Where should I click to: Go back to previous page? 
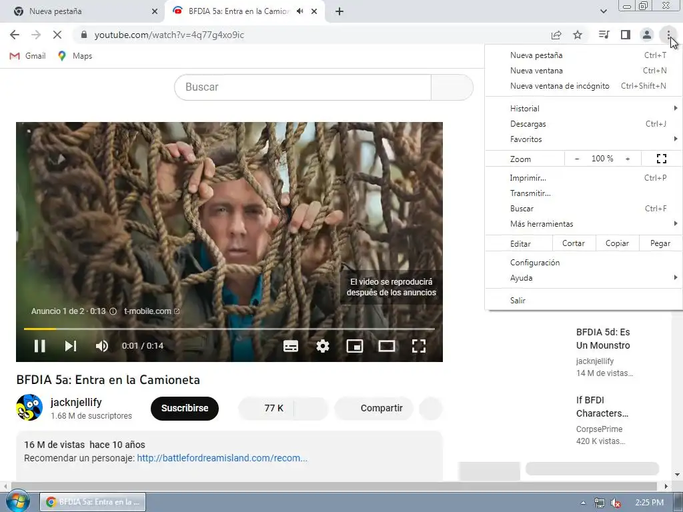(15, 35)
